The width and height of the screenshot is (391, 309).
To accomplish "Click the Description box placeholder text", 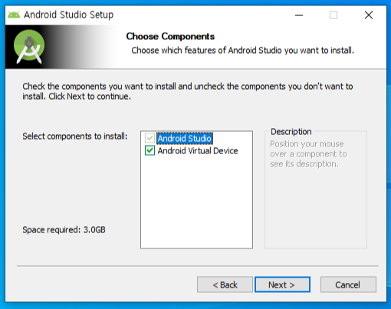I will click(x=308, y=154).
